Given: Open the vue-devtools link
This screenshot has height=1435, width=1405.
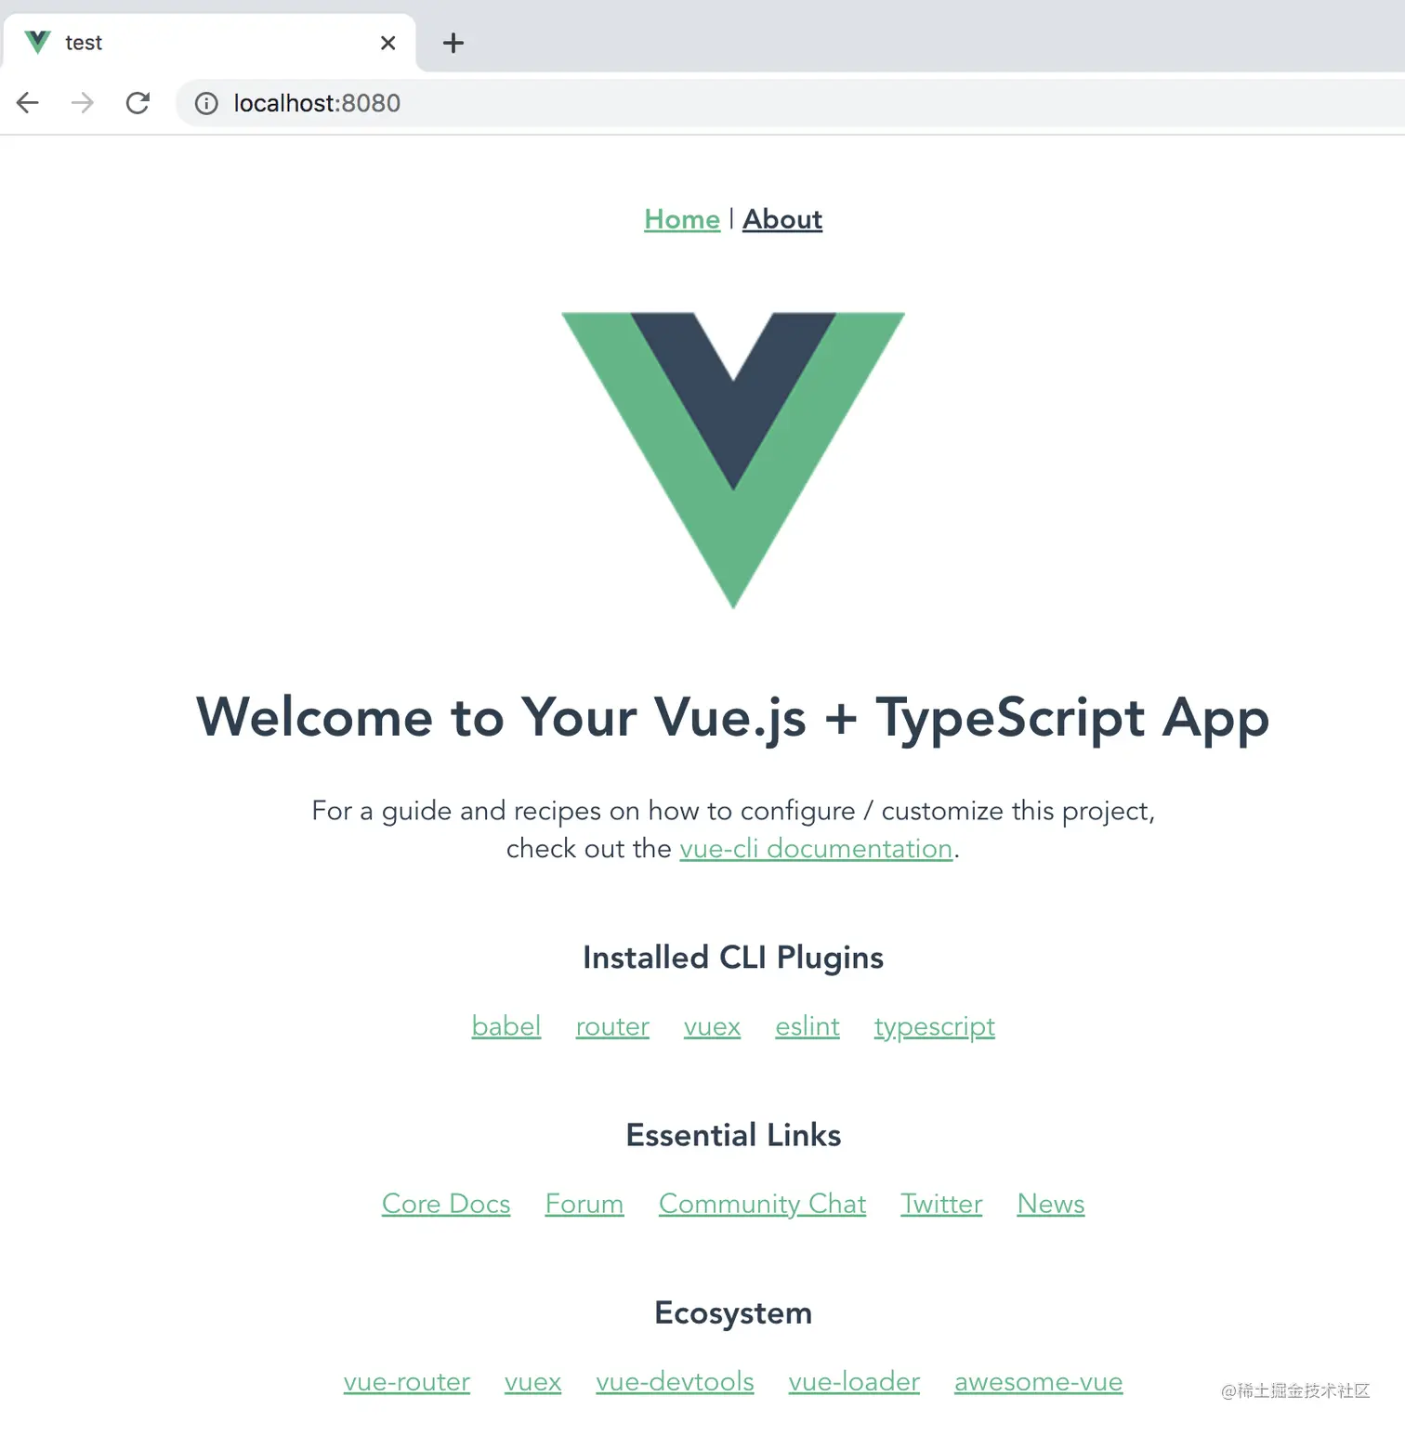Looking at the screenshot, I should (676, 1382).
